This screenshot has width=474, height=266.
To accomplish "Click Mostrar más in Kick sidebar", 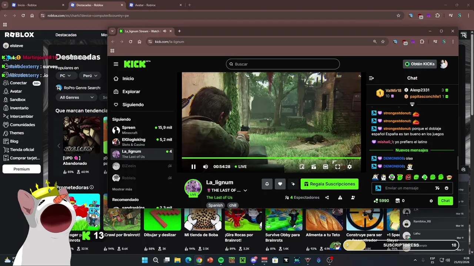I will 122,189.
